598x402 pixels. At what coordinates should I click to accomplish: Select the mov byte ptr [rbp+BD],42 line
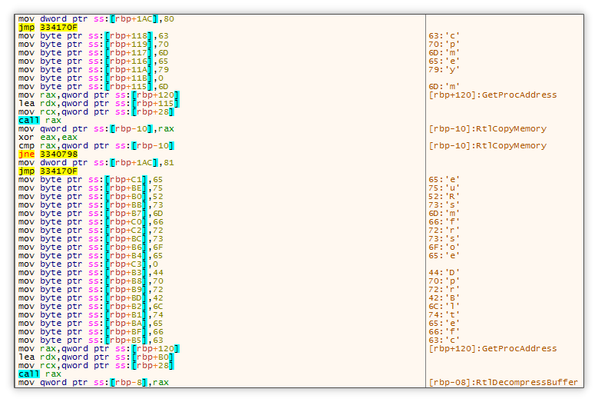(94, 298)
